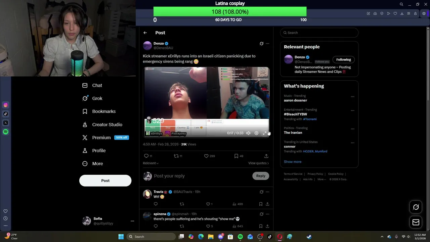Take snapshot with camera toolbar icon

[375, 13]
